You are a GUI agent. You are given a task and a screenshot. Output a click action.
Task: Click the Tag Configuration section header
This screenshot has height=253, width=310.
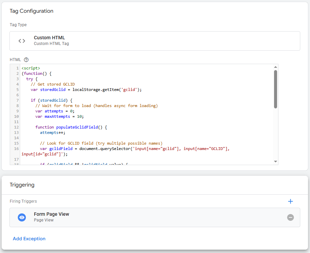point(31,11)
